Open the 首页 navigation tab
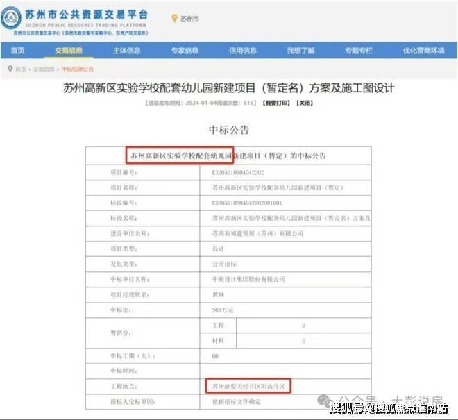Viewport: 458px width, 420px height. 17,51
